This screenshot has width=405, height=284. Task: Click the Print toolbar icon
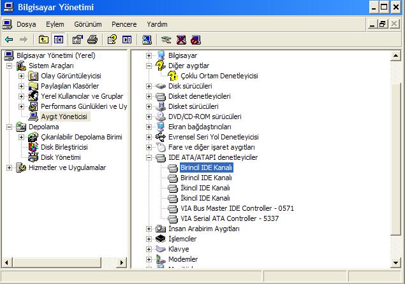click(92, 39)
